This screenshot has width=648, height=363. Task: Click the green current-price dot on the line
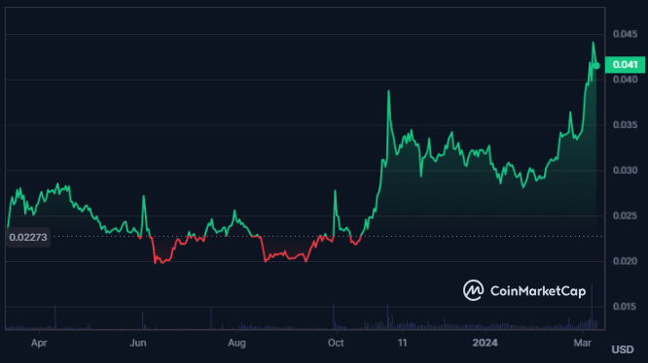pos(596,65)
